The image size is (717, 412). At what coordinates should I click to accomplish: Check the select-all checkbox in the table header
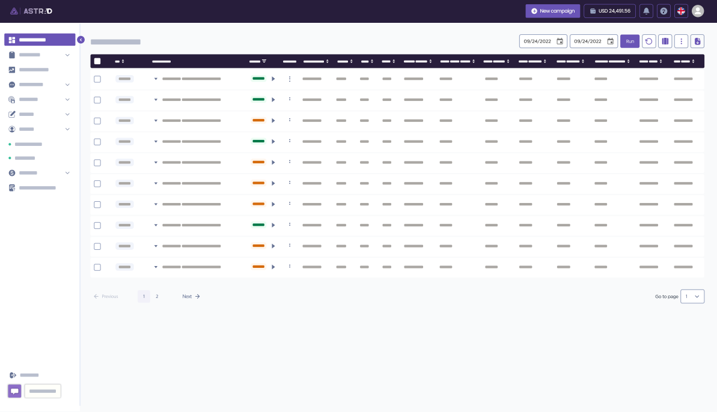[97, 61]
